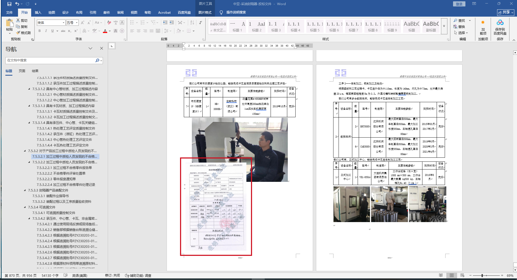Open the font size dropdown showing 五号
517x280 pixels.
(77, 23)
